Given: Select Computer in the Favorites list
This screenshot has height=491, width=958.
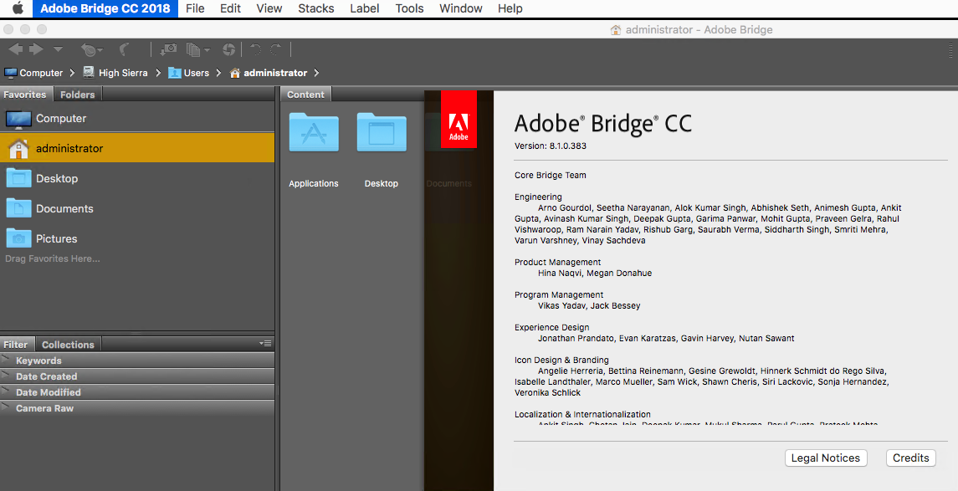Looking at the screenshot, I should point(137,118).
